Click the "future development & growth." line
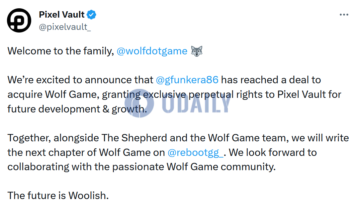This screenshot has height=207, width=356. click(x=77, y=109)
